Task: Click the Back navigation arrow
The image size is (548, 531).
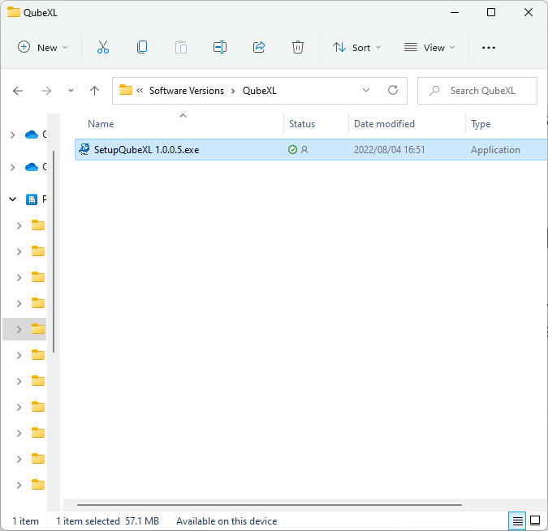Action: 18,91
